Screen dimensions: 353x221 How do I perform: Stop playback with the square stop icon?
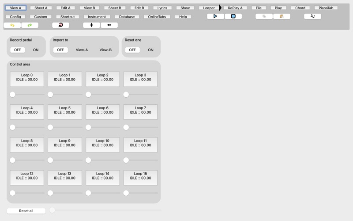[x=233, y=16]
